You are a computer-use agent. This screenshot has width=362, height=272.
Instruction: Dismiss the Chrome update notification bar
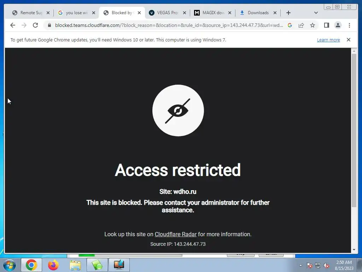(349, 40)
